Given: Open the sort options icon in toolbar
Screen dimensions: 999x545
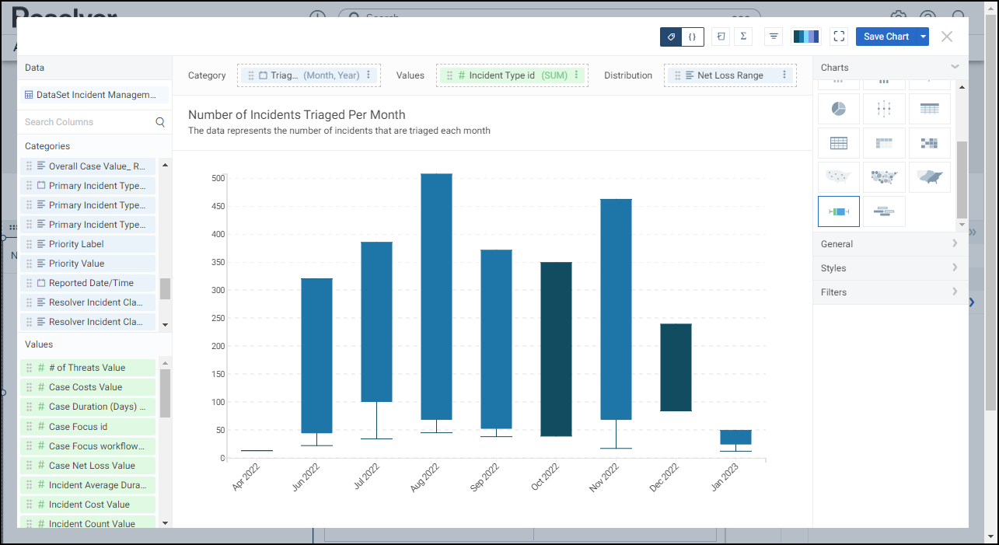Looking at the screenshot, I should coord(774,37).
